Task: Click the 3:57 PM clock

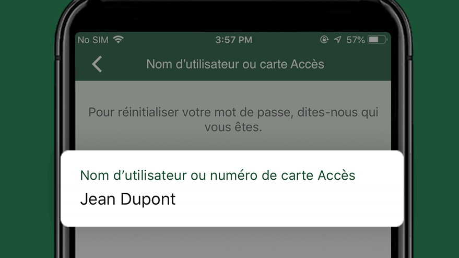Action: tap(233, 40)
